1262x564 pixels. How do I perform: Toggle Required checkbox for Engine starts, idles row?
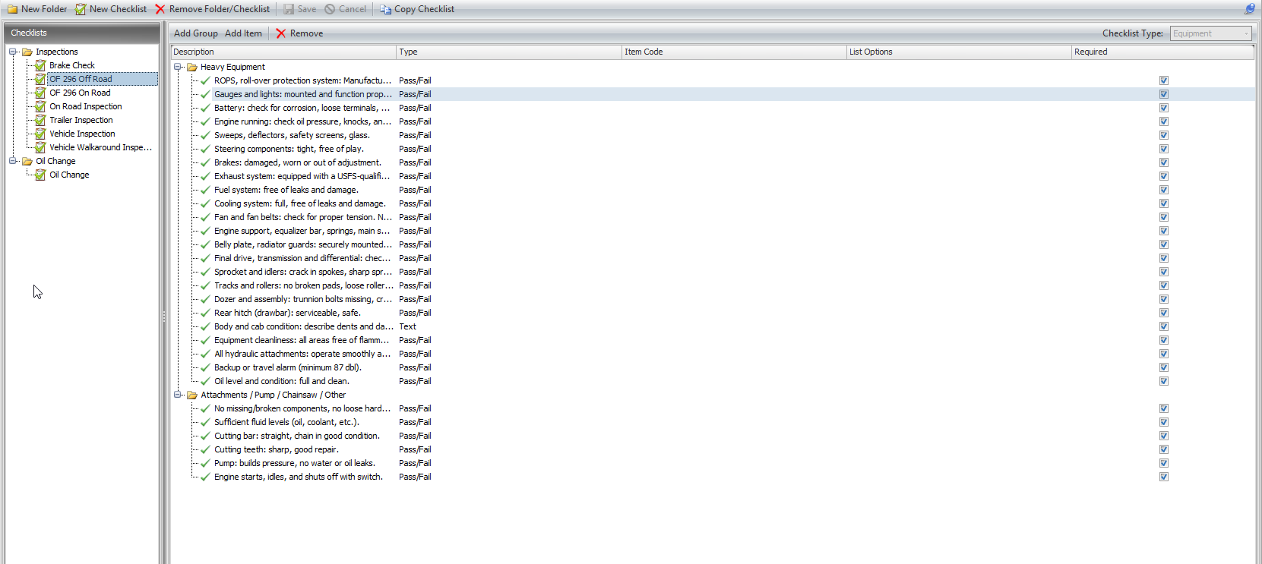coord(1163,477)
